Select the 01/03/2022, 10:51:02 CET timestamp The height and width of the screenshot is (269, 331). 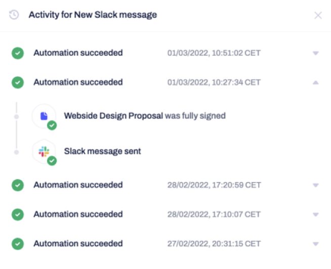pos(214,53)
